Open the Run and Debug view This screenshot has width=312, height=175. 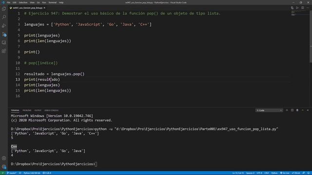click(x=4, y=26)
